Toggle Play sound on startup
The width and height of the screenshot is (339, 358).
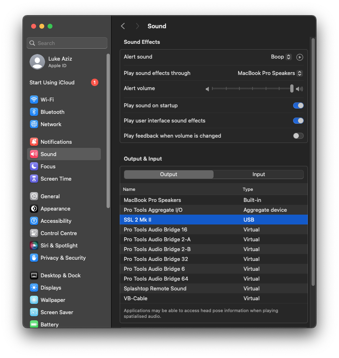point(298,106)
